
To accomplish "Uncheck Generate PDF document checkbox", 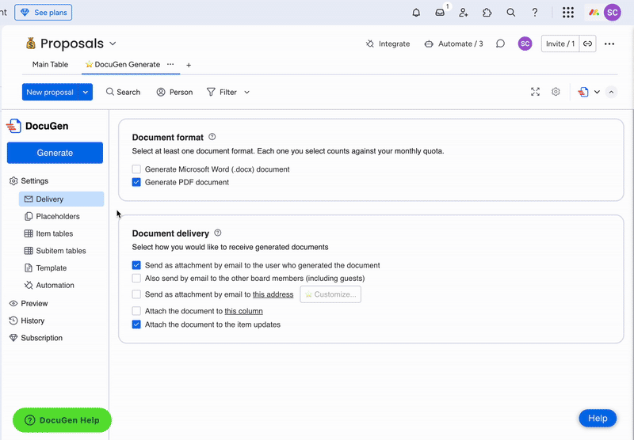I will coord(136,182).
